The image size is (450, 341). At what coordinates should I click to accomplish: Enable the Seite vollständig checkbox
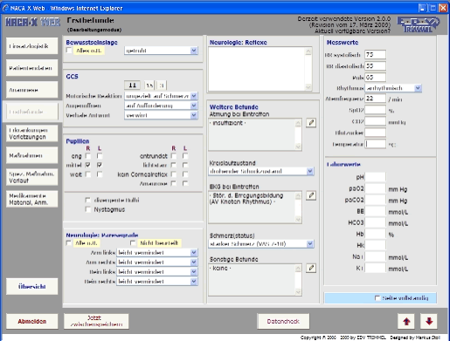coord(377,298)
